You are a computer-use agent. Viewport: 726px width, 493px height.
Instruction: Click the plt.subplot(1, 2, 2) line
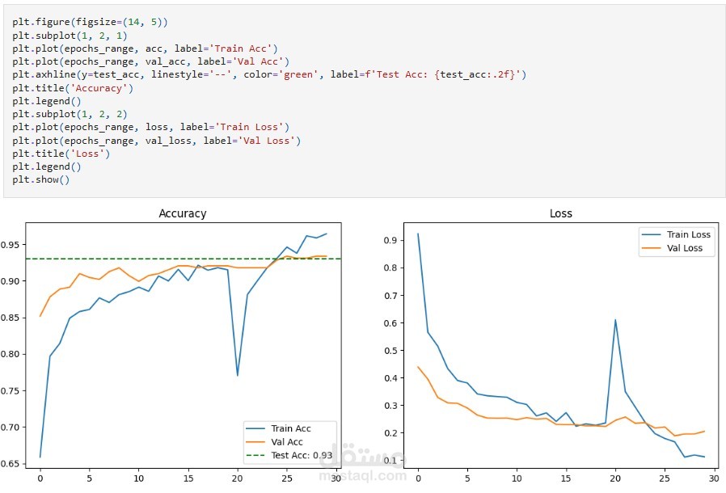70,114
